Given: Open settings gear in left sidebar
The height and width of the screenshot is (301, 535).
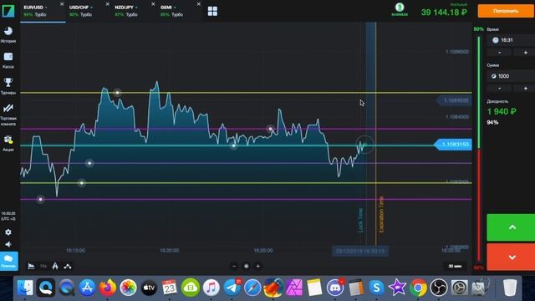Looking at the screenshot, I should (x=8, y=232).
